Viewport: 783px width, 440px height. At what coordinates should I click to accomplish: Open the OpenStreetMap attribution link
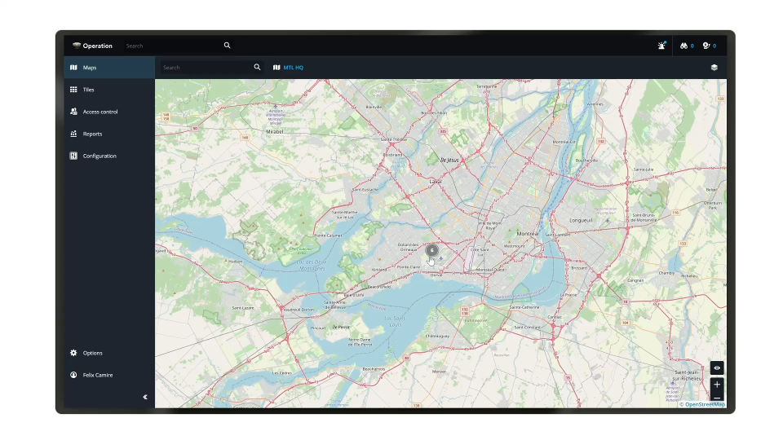[705, 405]
